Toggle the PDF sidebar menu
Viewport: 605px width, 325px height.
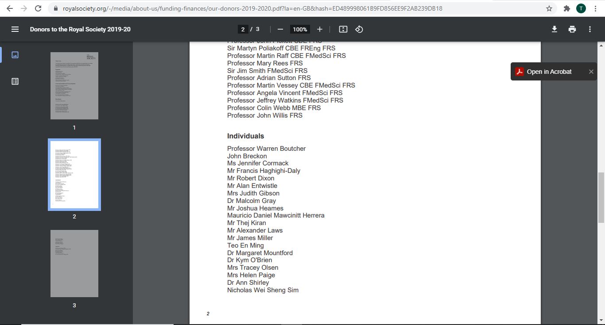pos(15,29)
